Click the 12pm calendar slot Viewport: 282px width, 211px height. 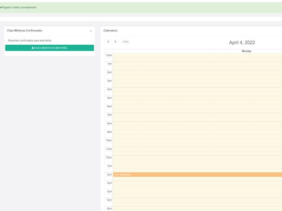[x=197, y=157]
